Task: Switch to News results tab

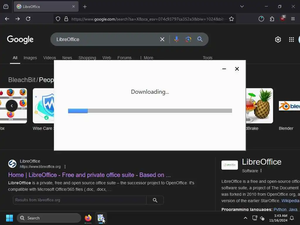Action: click(67, 58)
